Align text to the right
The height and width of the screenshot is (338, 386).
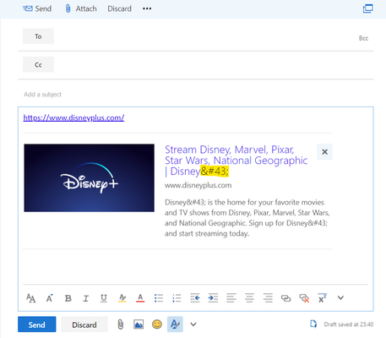(268, 298)
